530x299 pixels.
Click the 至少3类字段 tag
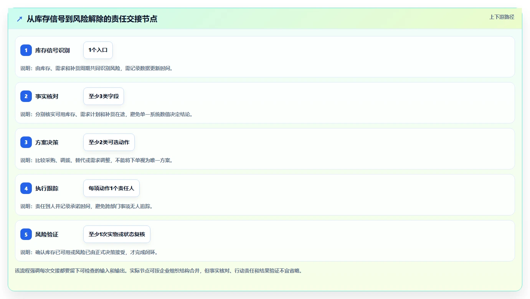(104, 96)
